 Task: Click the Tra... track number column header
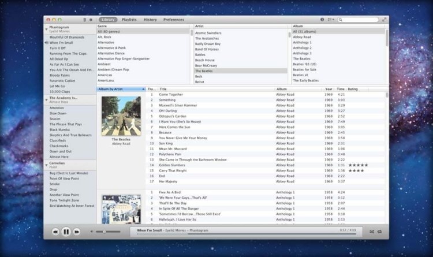(152, 89)
